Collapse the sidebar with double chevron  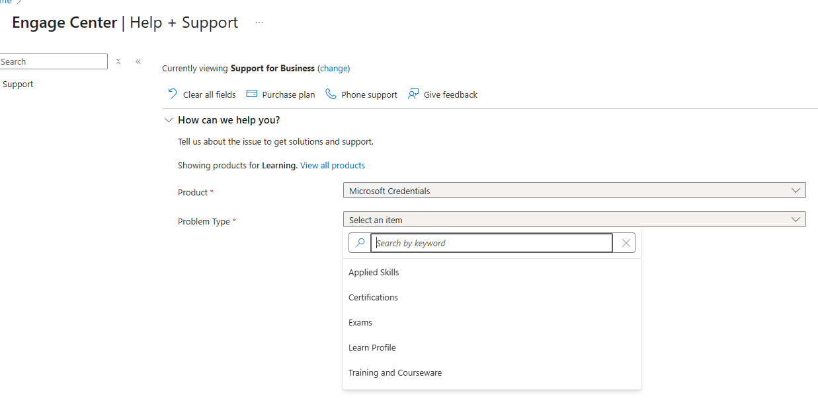tap(138, 61)
